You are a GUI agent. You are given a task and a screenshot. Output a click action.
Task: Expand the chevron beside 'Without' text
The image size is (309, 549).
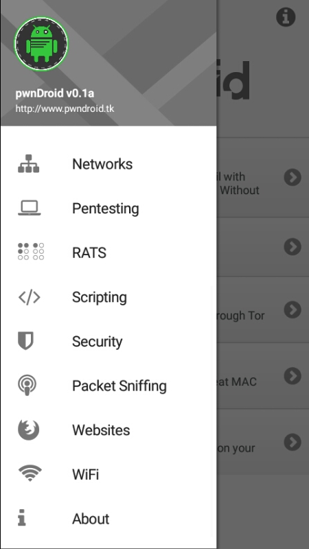coord(293,178)
